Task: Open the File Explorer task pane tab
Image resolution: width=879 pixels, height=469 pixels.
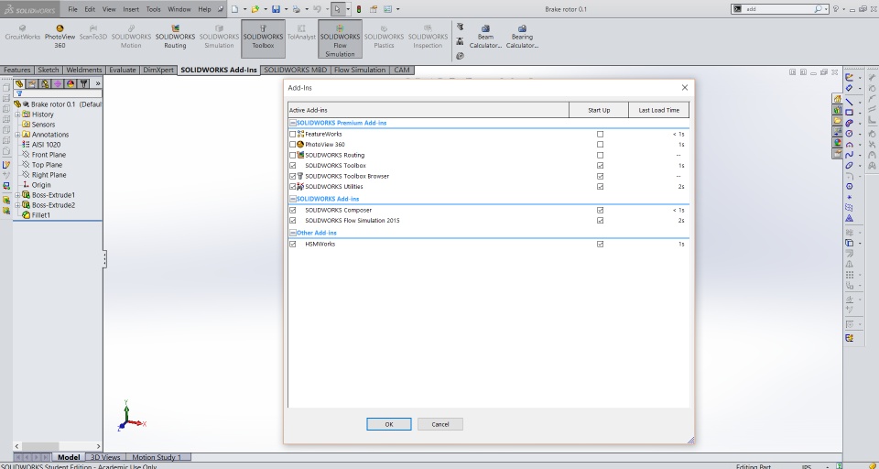Action: pyautogui.click(x=837, y=121)
